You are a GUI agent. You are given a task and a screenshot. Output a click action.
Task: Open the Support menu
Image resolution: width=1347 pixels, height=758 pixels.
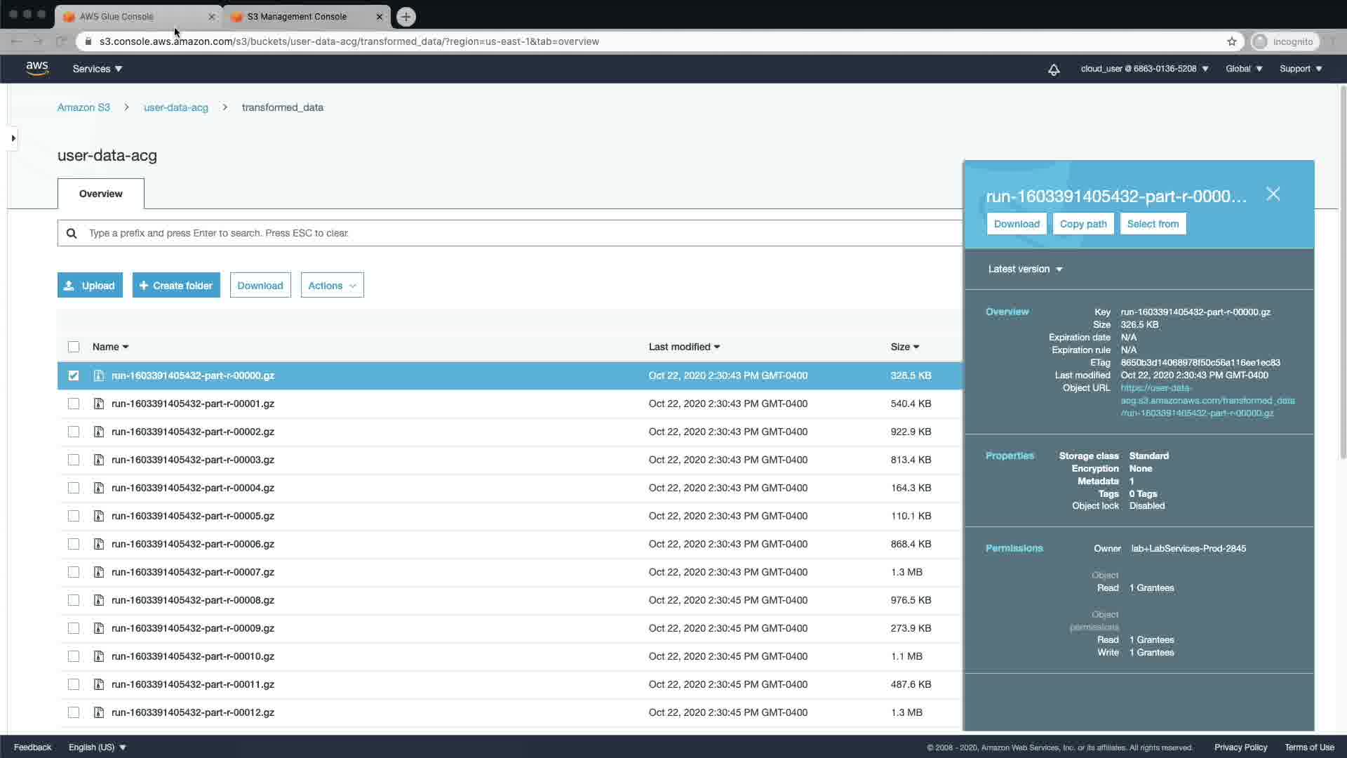click(1300, 69)
